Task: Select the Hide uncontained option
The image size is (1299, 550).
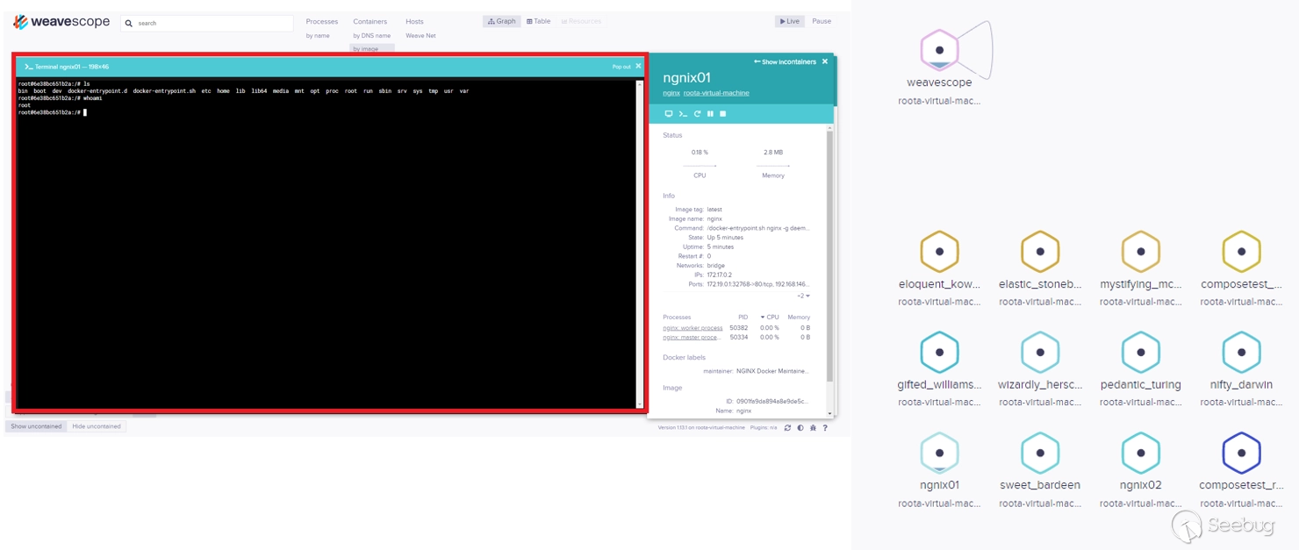Action: (97, 426)
